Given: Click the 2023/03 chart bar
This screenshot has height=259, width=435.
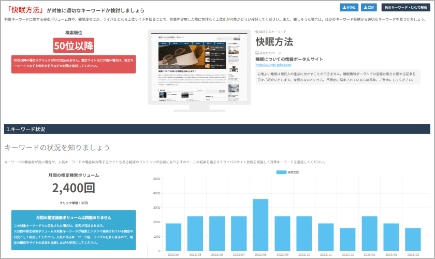Looking at the screenshot, I should 413,239.
